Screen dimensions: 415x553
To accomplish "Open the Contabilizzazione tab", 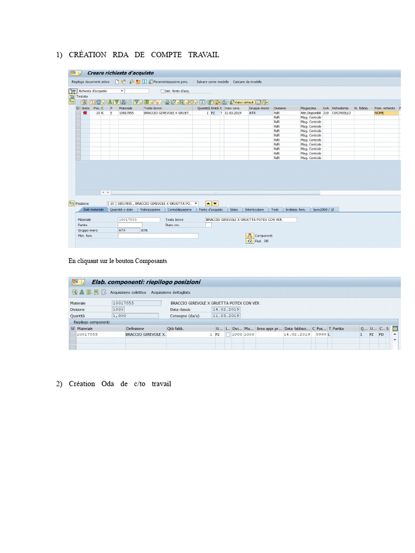I will coord(179,210).
